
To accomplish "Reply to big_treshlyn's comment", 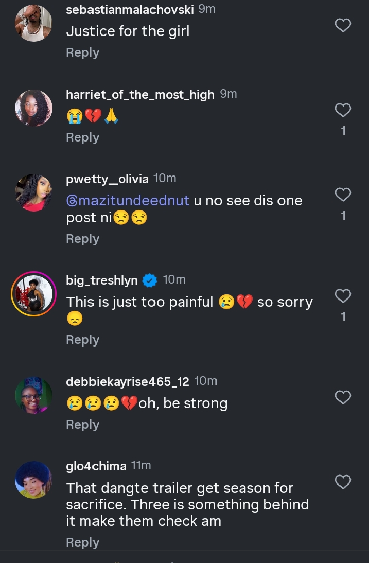I will coord(82,340).
